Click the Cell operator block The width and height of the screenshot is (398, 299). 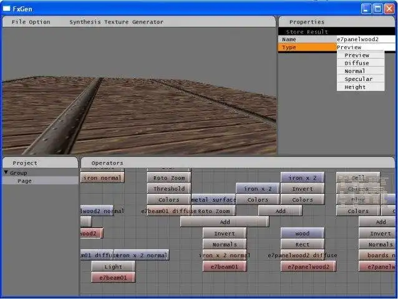(358, 178)
